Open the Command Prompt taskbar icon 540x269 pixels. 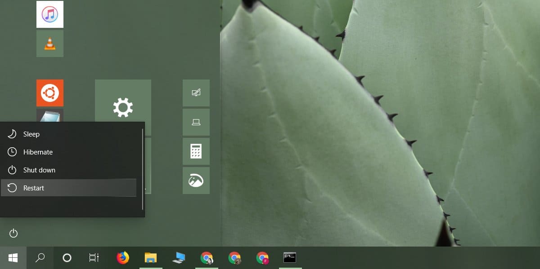click(x=290, y=258)
